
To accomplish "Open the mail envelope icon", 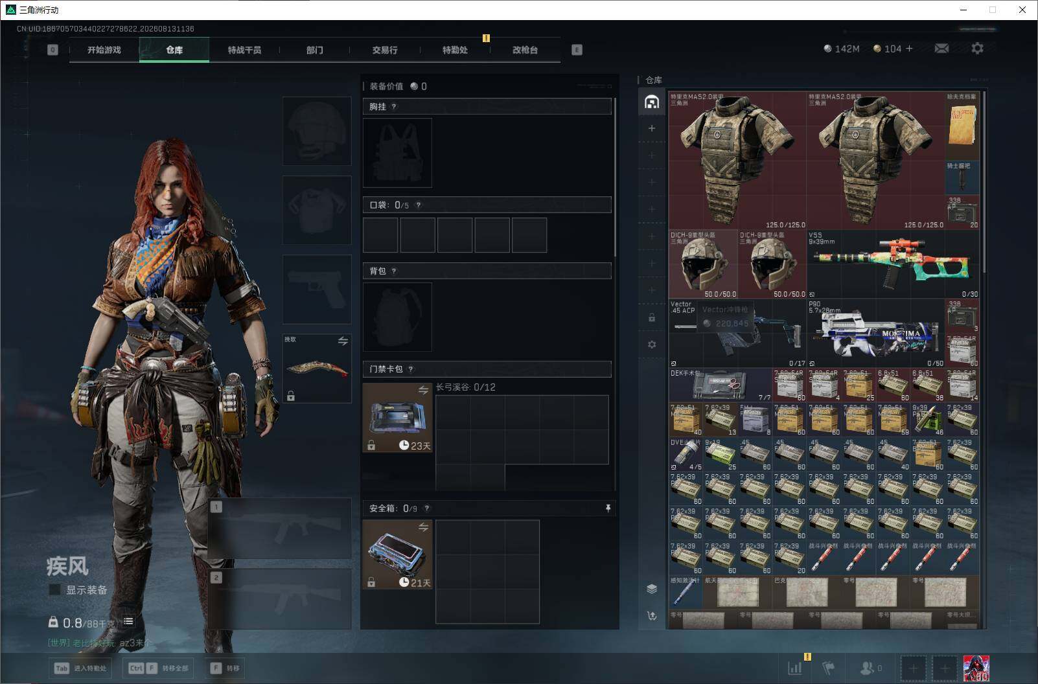I will click(941, 49).
